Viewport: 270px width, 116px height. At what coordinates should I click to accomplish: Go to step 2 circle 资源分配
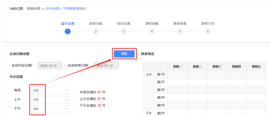coord(96,31)
